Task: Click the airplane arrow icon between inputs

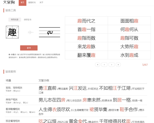Action: click(31, 32)
